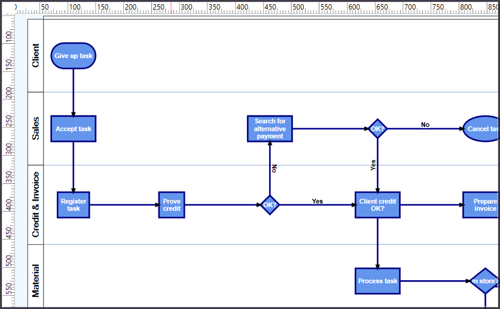Select the 'Credit & Invoice' swimlane header
500x309 pixels.
click(35, 205)
